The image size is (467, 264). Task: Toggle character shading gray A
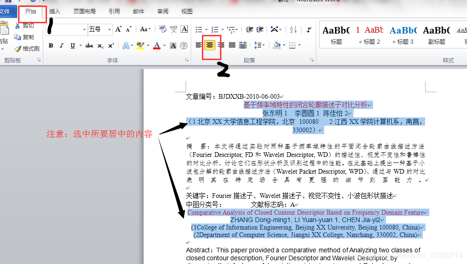coord(173,46)
